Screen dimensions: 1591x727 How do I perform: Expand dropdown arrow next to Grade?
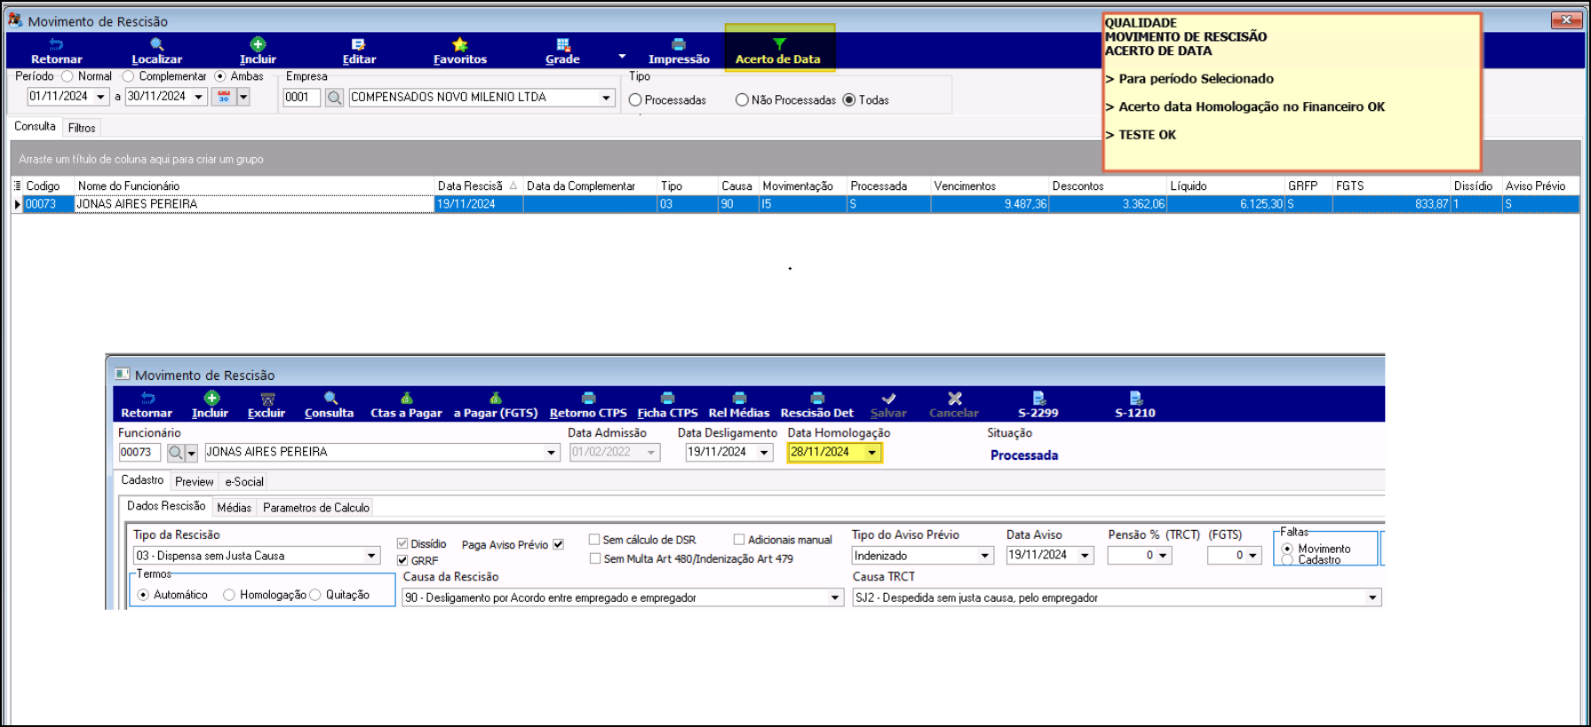click(x=622, y=56)
